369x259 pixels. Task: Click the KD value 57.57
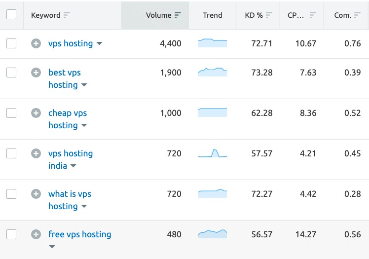[261, 153]
